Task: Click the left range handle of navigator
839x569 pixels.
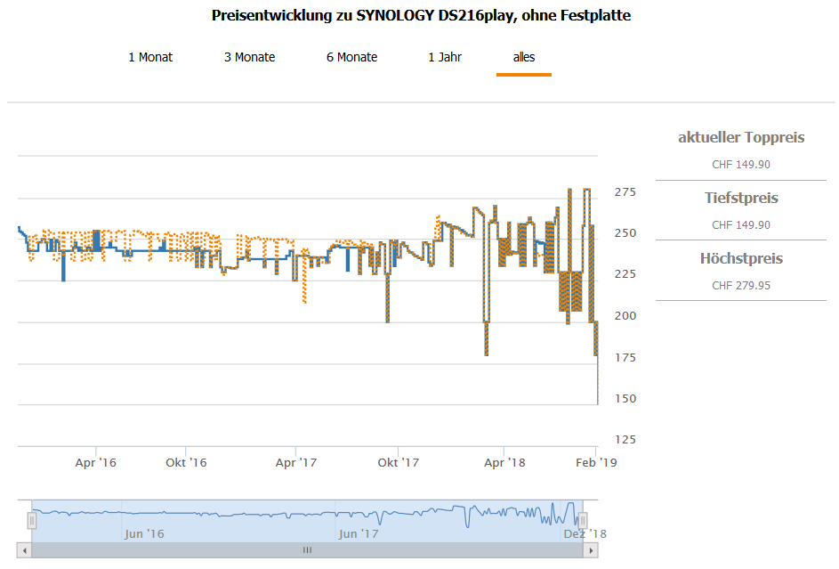Action: [32, 520]
